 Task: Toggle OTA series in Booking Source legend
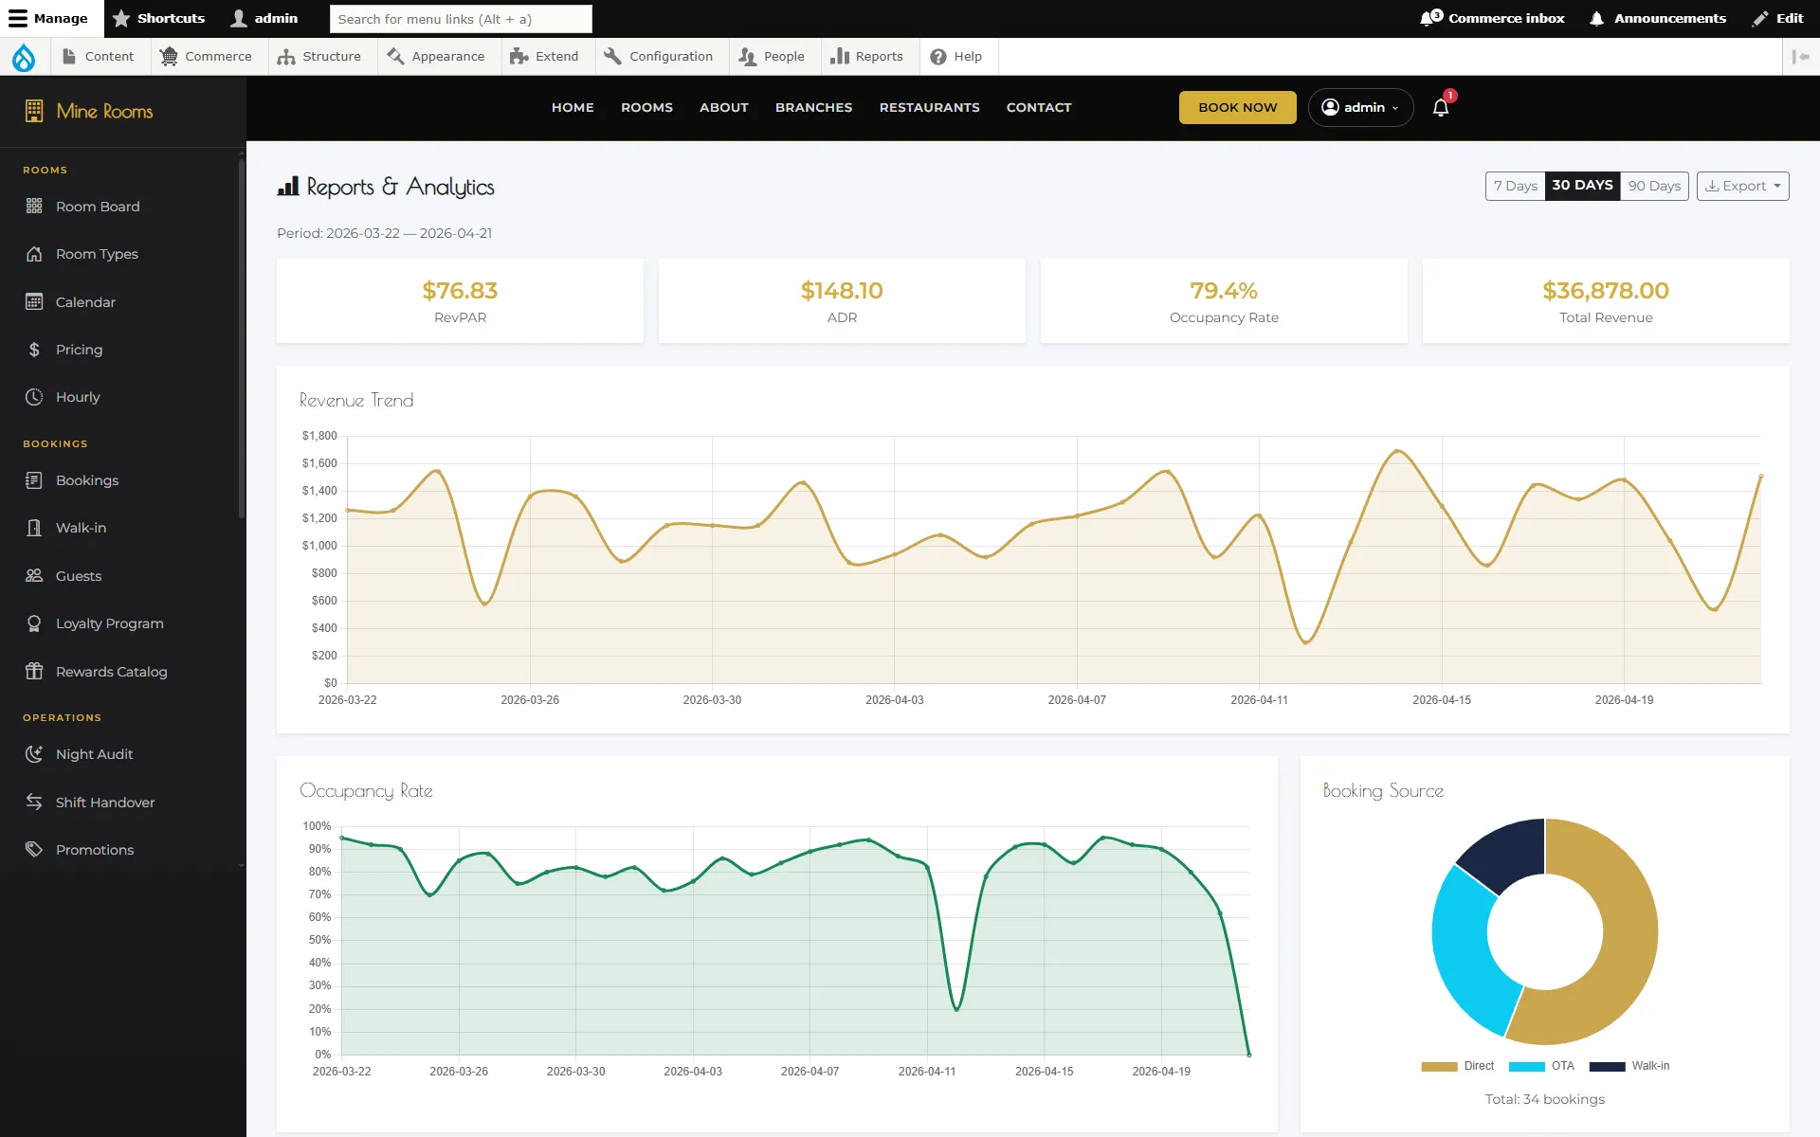point(1541,1066)
